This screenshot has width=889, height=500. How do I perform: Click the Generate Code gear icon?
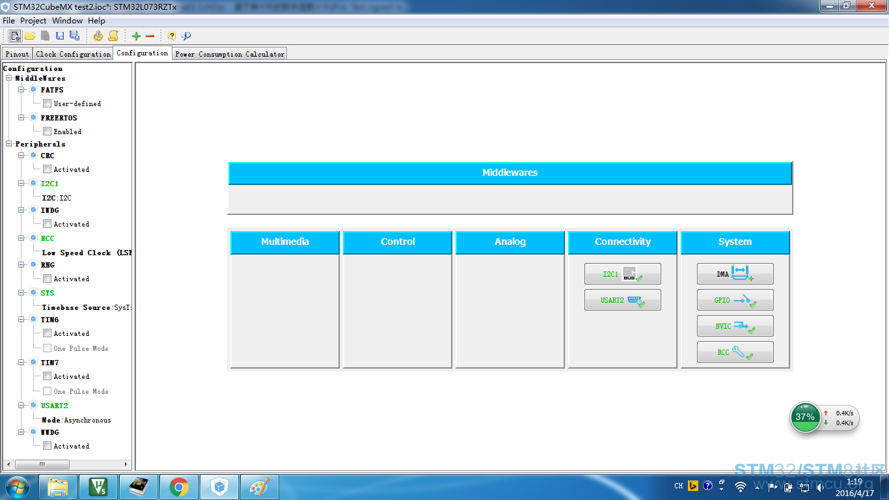pyautogui.click(x=98, y=36)
